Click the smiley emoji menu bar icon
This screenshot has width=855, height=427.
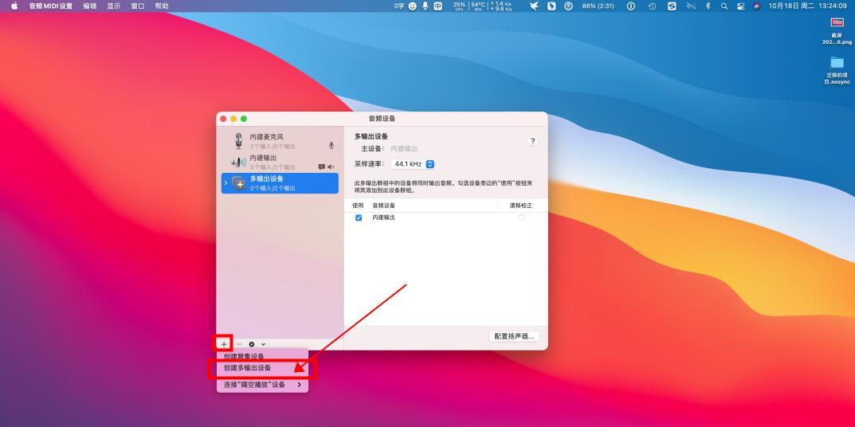click(413, 6)
